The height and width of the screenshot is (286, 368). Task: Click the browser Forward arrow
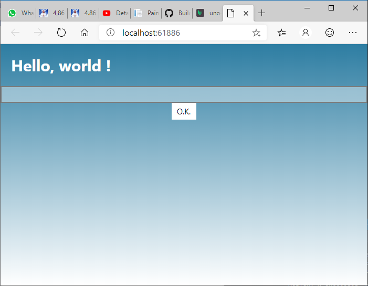[38, 33]
